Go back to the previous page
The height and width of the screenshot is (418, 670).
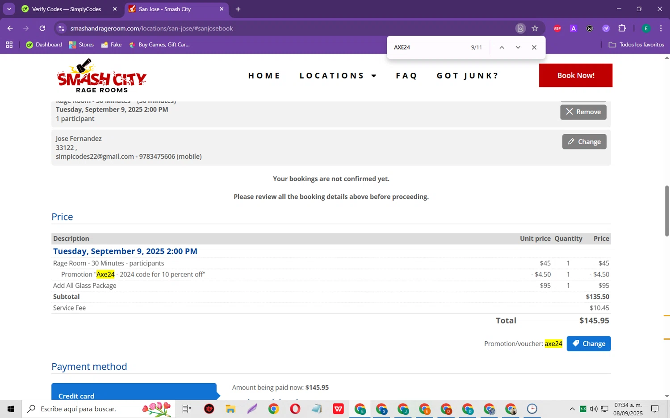click(x=10, y=28)
